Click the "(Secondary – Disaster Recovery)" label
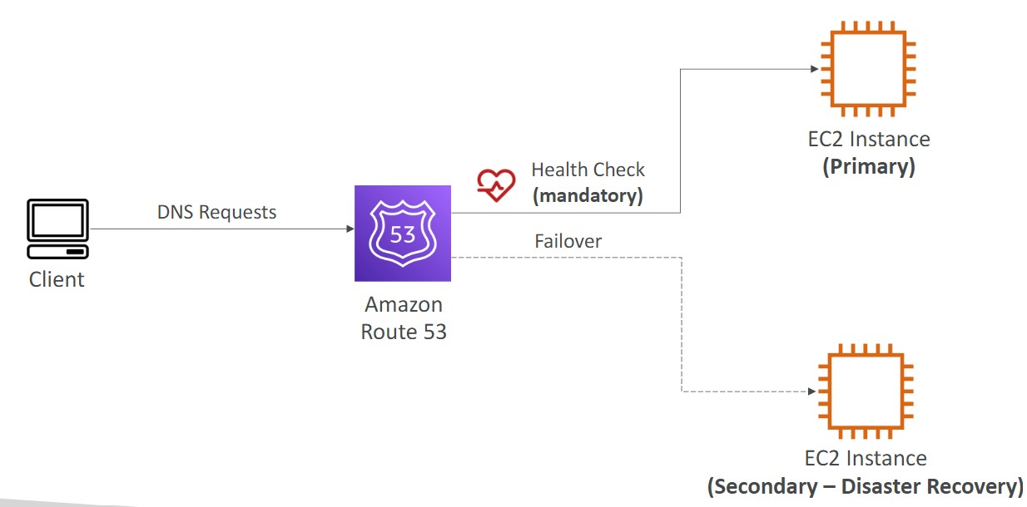 coord(865,486)
